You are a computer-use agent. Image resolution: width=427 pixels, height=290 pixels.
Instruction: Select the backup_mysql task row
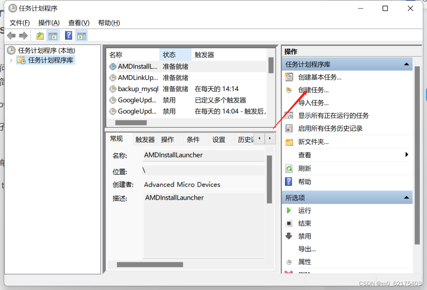187,89
